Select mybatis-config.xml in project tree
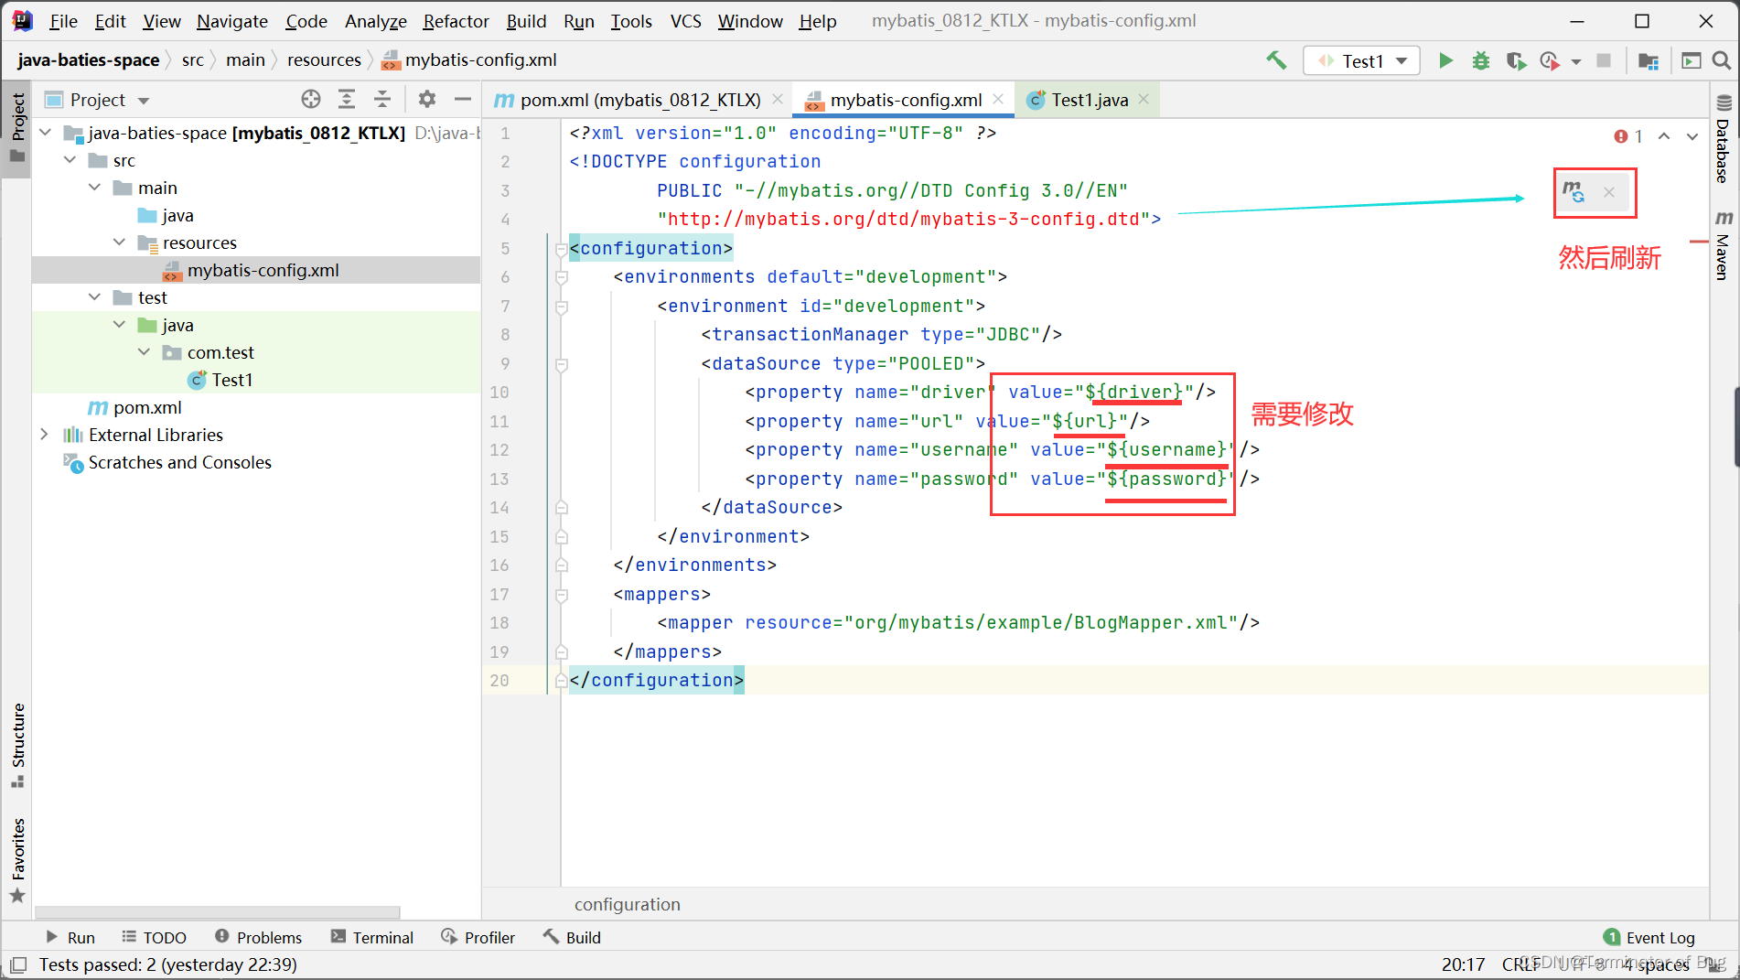 [x=256, y=270]
